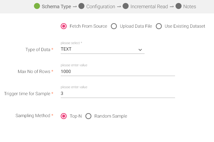Choose Use Existing Dataset radio
The width and height of the screenshot is (214, 142).
pyautogui.click(x=159, y=26)
